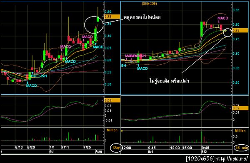Click the tall green breakout candle on 15-min chart
Viewport: 250px width, 163px height.
(202, 29)
